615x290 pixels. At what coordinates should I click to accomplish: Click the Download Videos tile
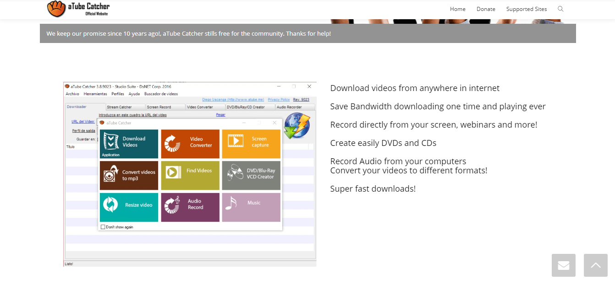(x=129, y=144)
